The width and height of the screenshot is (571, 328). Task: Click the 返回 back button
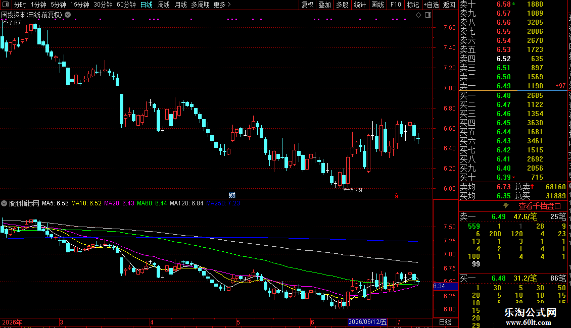pyautogui.click(x=449, y=5)
